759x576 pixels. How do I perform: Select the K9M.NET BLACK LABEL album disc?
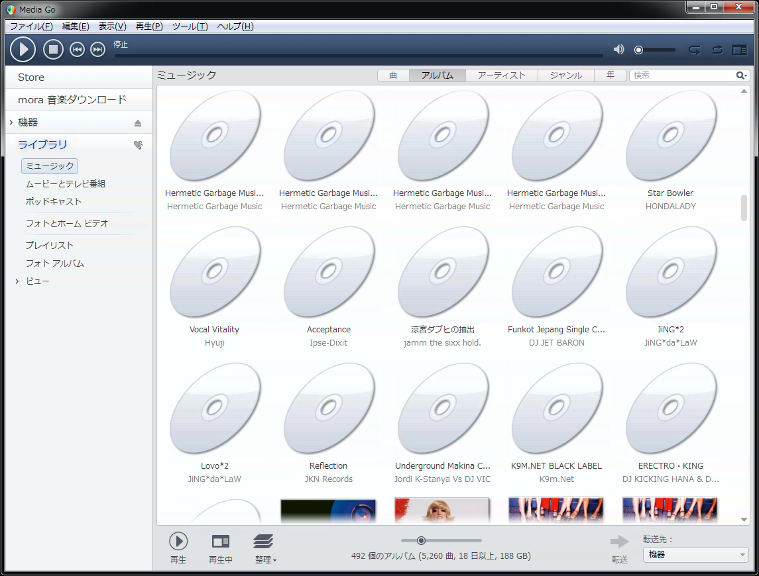557,409
